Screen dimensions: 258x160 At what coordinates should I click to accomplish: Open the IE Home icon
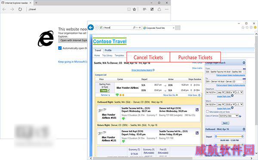pos(243,27)
